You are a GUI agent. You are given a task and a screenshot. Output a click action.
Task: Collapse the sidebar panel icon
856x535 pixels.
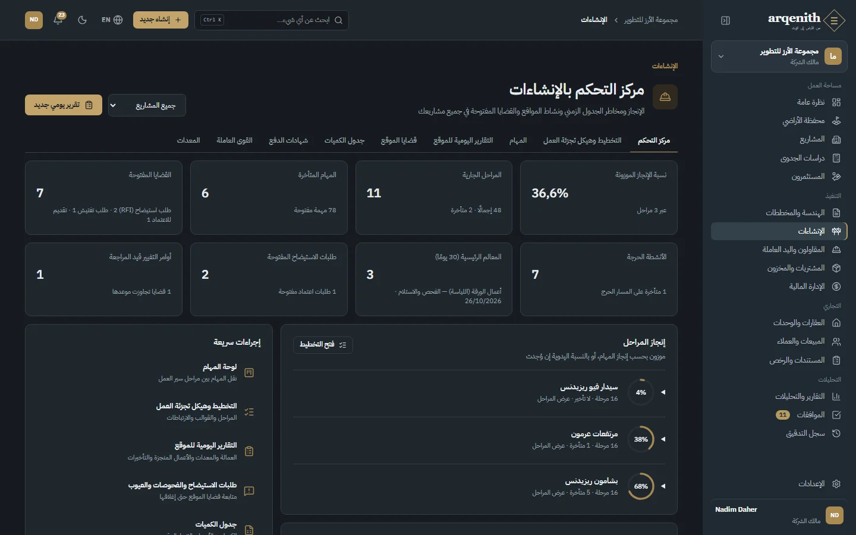coord(725,20)
